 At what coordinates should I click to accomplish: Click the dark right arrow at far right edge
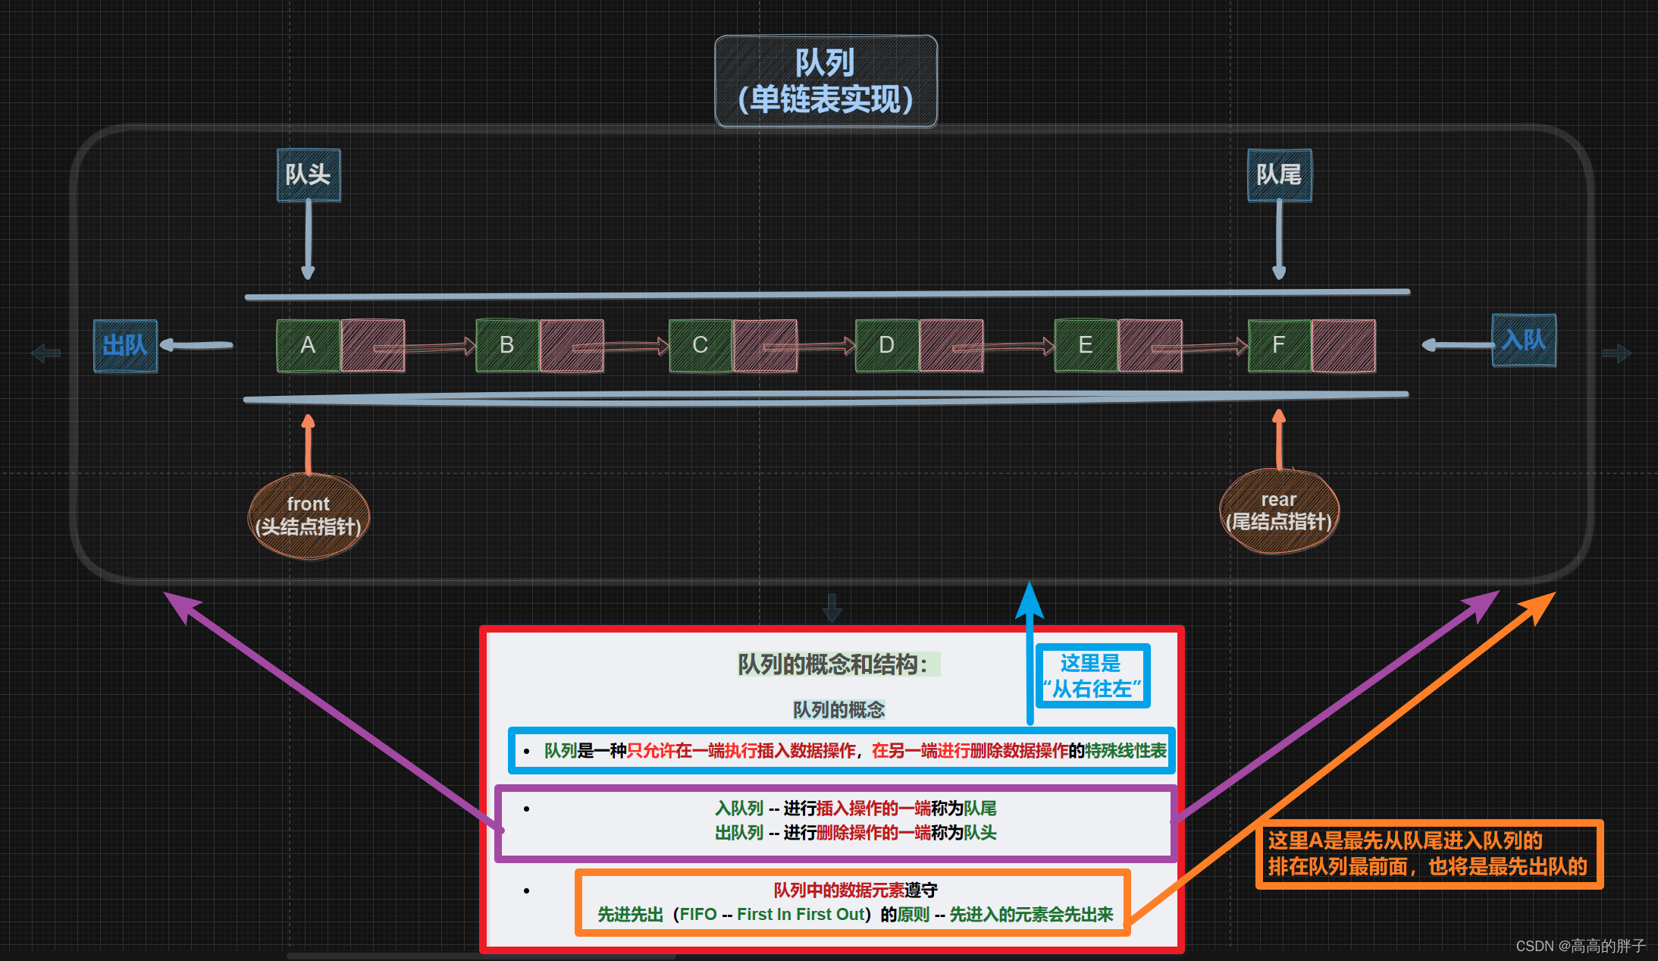[1616, 353]
